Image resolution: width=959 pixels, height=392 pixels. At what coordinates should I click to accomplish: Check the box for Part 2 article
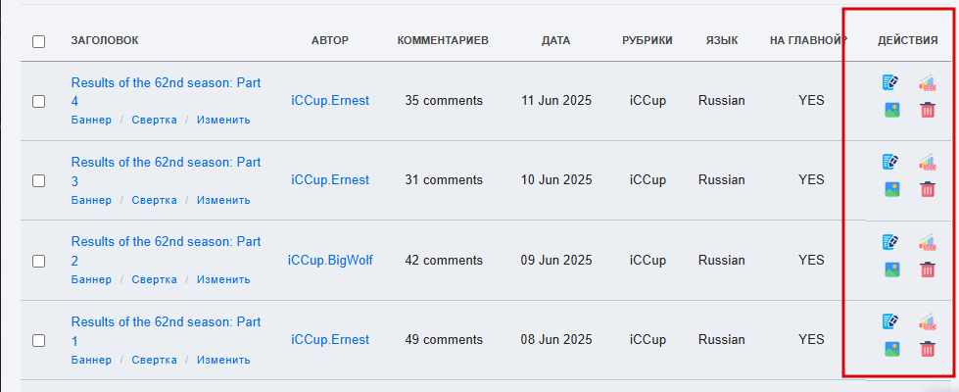point(38,261)
